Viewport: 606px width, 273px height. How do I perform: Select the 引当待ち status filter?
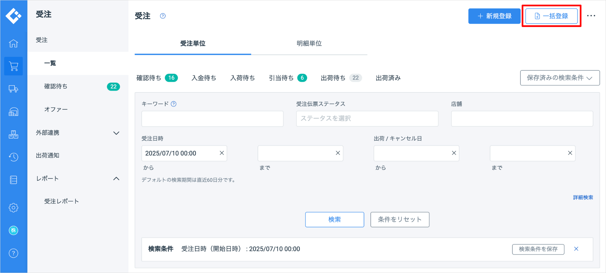point(281,78)
